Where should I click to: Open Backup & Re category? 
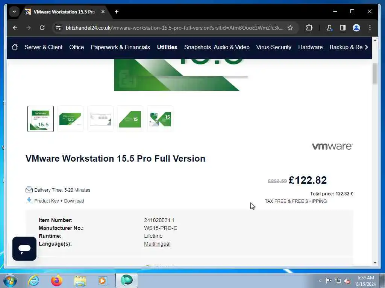(x=346, y=47)
